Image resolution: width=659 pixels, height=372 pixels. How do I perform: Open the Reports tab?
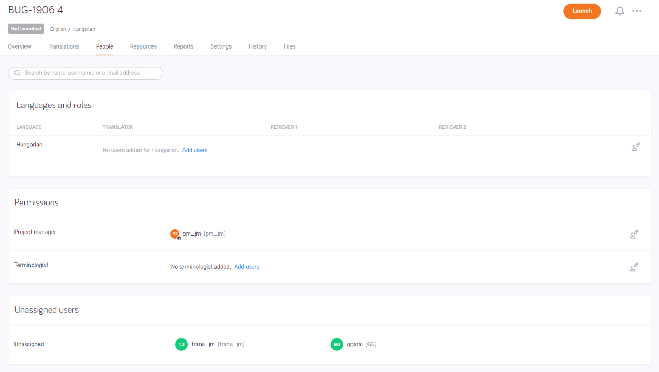click(x=183, y=47)
